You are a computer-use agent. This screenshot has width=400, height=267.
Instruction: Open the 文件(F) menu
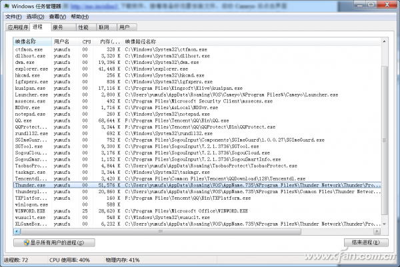tap(13, 17)
